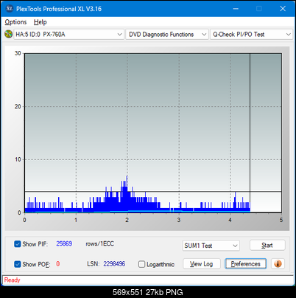Screen dimensions: 296x298
Task: Click the rows/1ECC label
Action: coord(99,243)
